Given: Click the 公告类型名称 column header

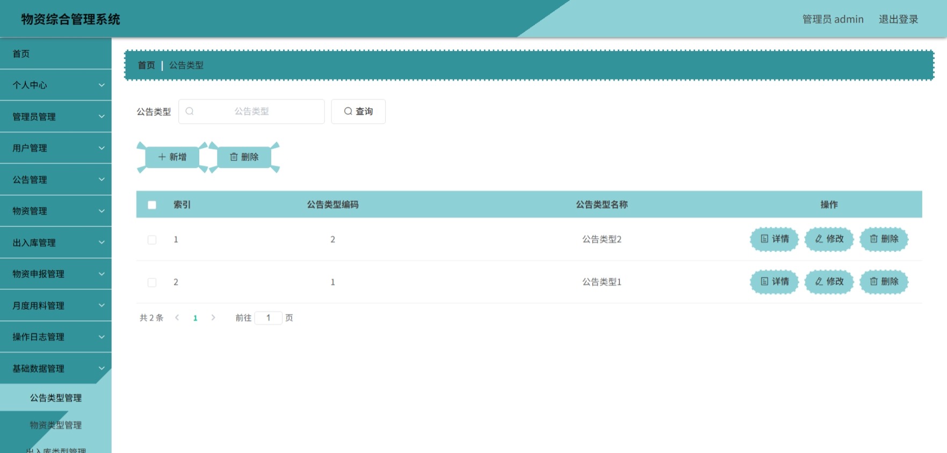Looking at the screenshot, I should [x=602, y=204].
